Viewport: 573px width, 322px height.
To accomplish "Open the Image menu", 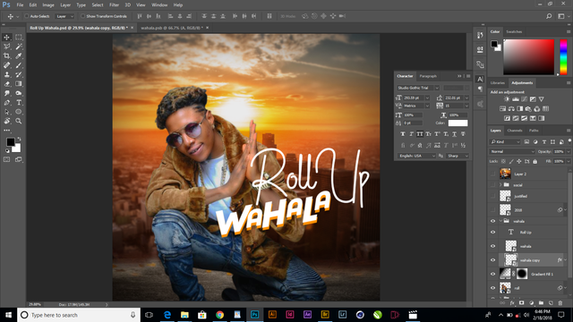I will [48, 5].
